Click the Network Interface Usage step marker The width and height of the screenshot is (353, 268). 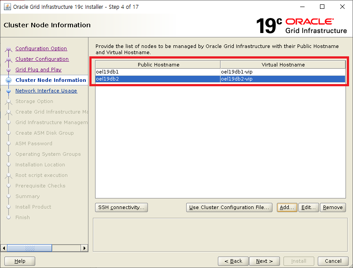click(8, 91)
